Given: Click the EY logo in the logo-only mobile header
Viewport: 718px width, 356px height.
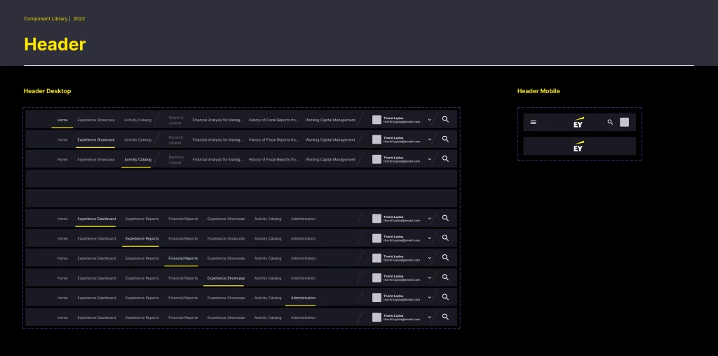Looking at the screenshot, I should 578,146.
